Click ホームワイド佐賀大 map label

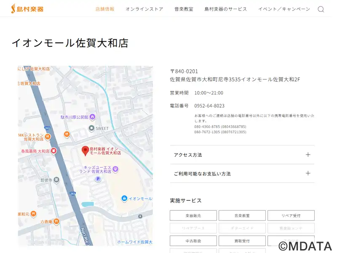(x=135, y=242)
